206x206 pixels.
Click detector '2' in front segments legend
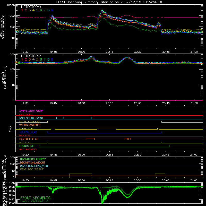[x=26, y=10]
